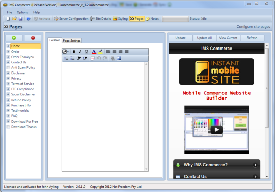
Task: Select the Testimonials page
Action: click(x=20, y=111)
